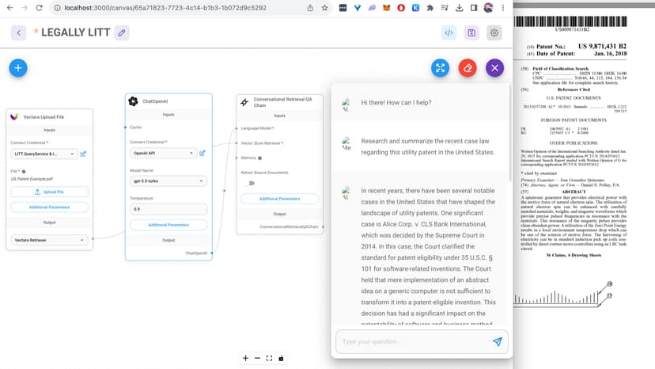Reload the browser page
655x369 pixels.
[x=39, y=8]
